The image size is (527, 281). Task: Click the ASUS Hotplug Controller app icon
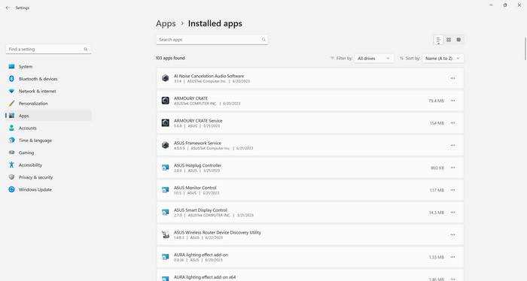coord(166,168)
